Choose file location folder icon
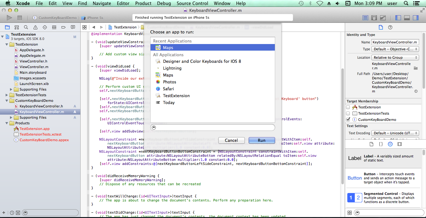Screen dimensions: 426x218 coord(415,68)
